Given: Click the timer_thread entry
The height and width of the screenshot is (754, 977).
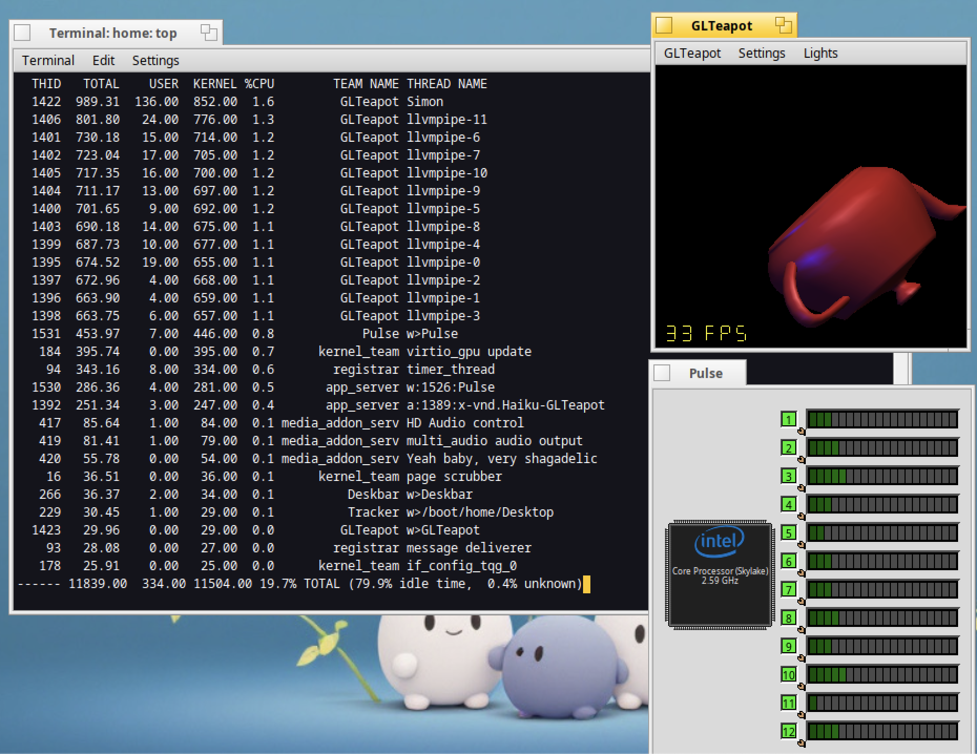Looking at the screenshot, I should [x=451, y=370].
